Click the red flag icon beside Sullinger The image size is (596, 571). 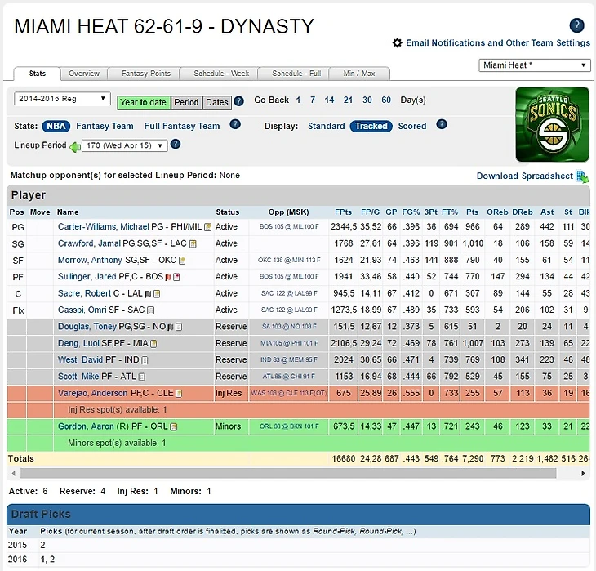(168, 277)
